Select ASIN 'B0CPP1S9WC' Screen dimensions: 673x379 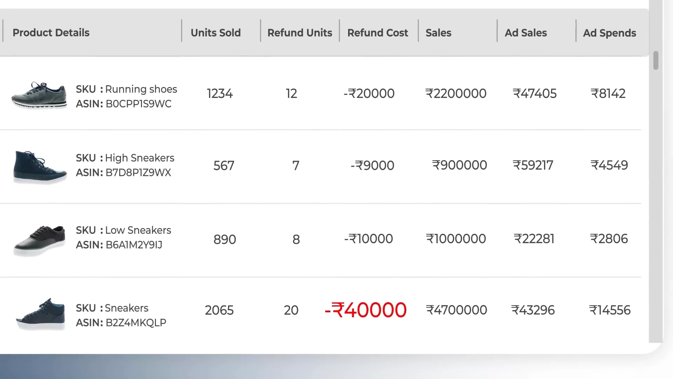point(138,104)
